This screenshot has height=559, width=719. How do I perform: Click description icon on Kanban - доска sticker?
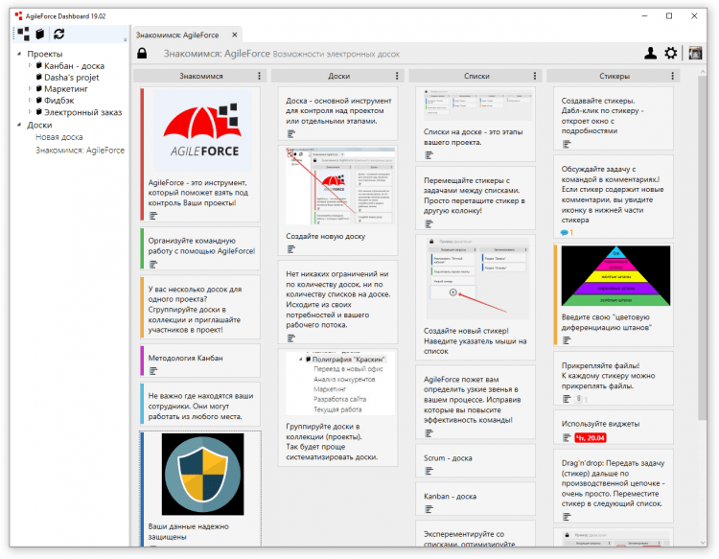click(429, 509)
